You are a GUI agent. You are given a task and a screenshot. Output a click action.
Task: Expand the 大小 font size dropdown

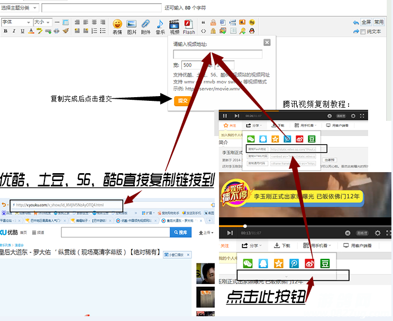pyautogui.click(x=42, y=22)
